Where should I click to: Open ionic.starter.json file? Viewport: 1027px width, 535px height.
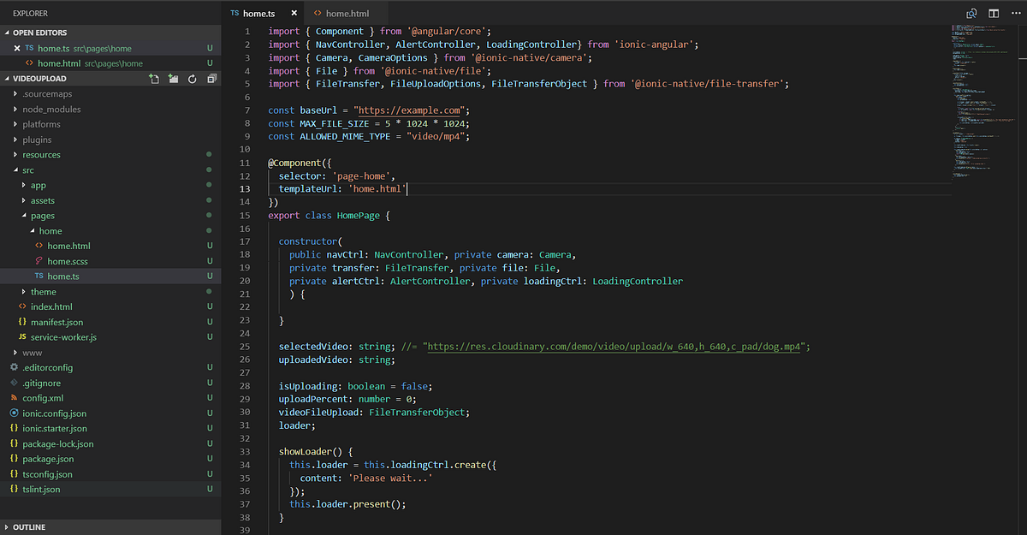[x=110, y=428]
